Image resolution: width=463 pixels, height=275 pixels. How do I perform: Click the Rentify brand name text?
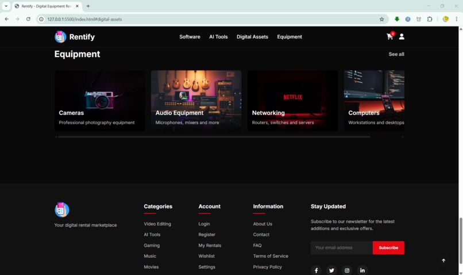point(82,37)
